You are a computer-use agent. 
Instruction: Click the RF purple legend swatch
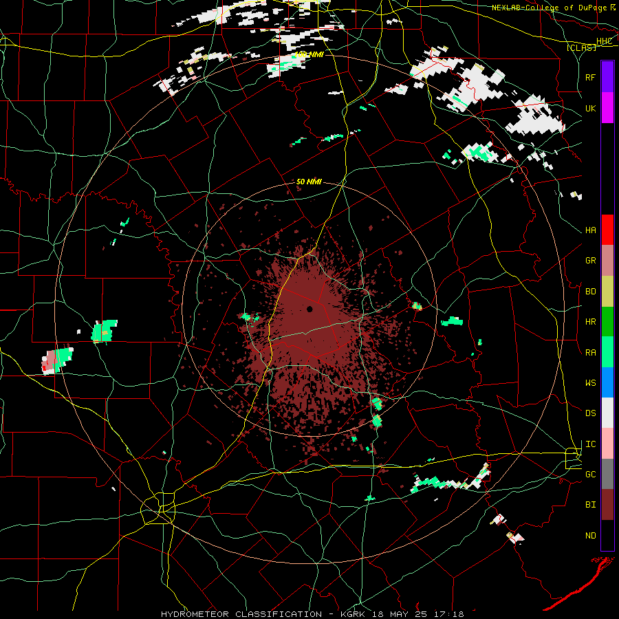(x=607, y=77)
